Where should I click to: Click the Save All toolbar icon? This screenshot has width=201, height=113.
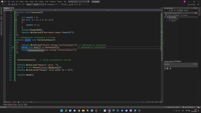click(17, 4)
